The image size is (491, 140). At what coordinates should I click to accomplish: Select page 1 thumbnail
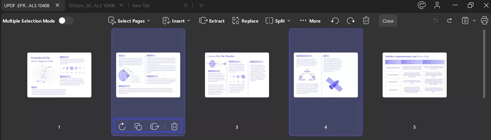pyautogui.click(x=59, y=75)
